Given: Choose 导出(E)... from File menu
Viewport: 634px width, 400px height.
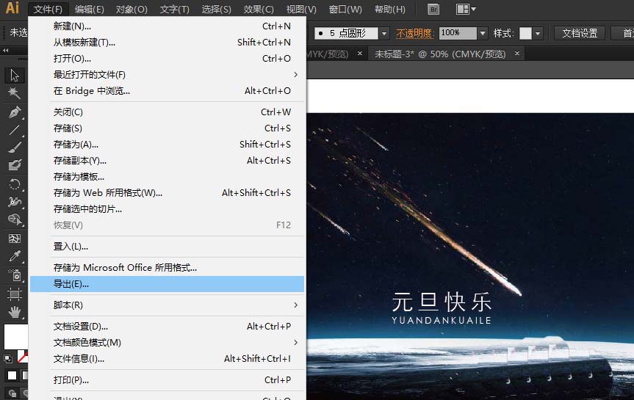Looking at the screenshot, I should point(167,284).
